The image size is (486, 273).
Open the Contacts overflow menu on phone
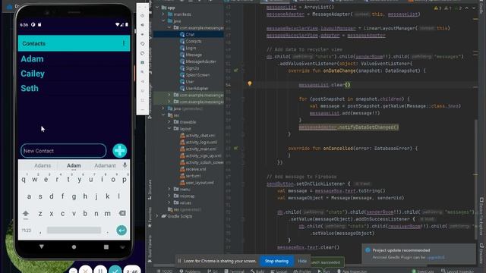(x=124, y=43)
